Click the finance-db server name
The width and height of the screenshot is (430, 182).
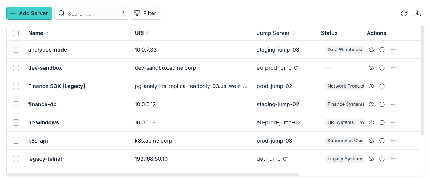coord(42,104)
